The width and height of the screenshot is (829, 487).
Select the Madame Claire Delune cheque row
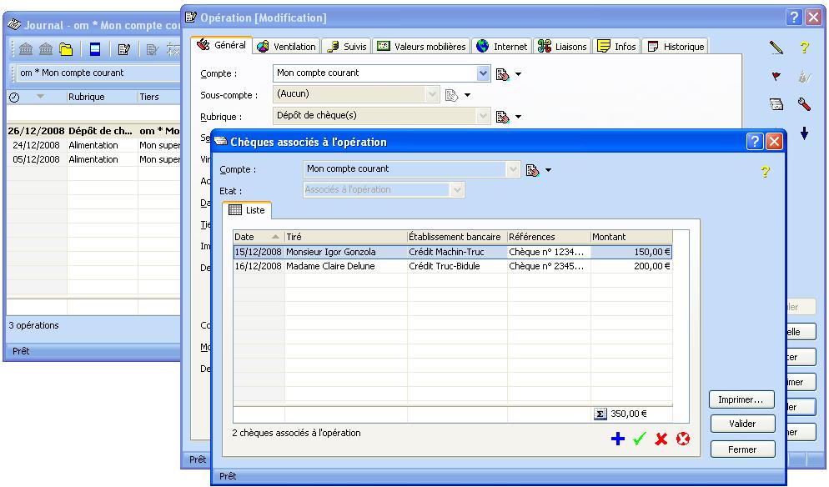pos(329,267)
